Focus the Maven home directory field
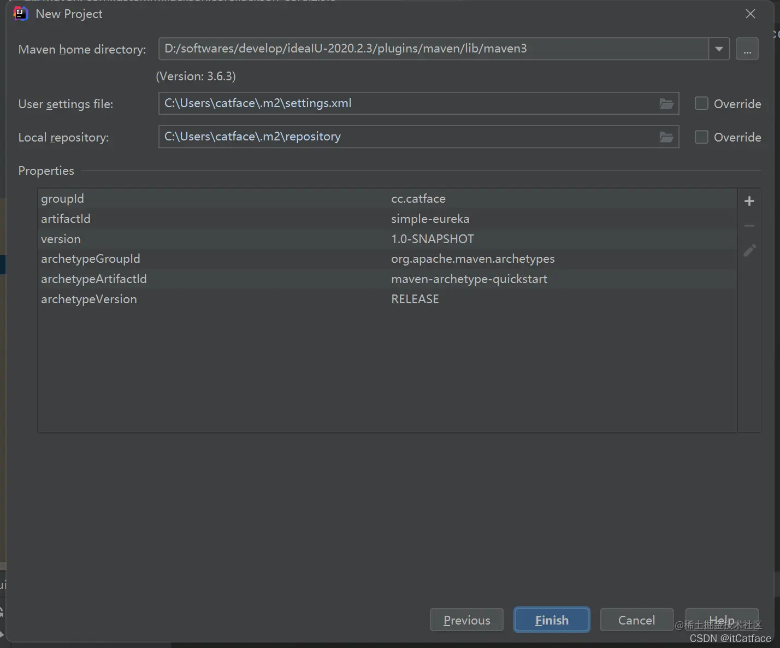Viewport: 780px width, 648px height. click(x=434, y=49)
